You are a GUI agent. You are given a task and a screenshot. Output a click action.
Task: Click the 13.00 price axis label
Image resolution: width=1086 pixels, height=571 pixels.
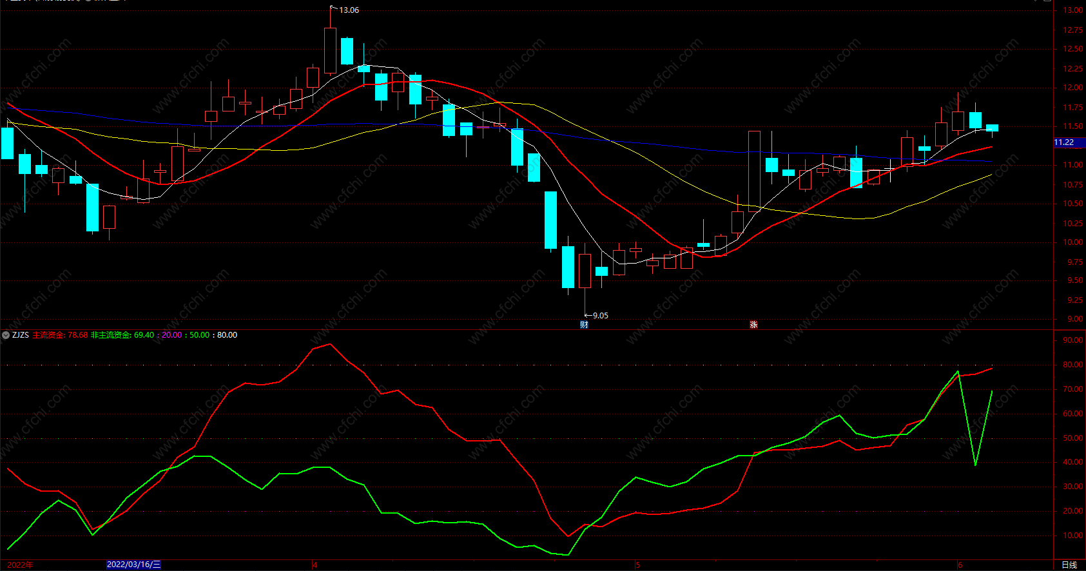tap(1073, 10)
